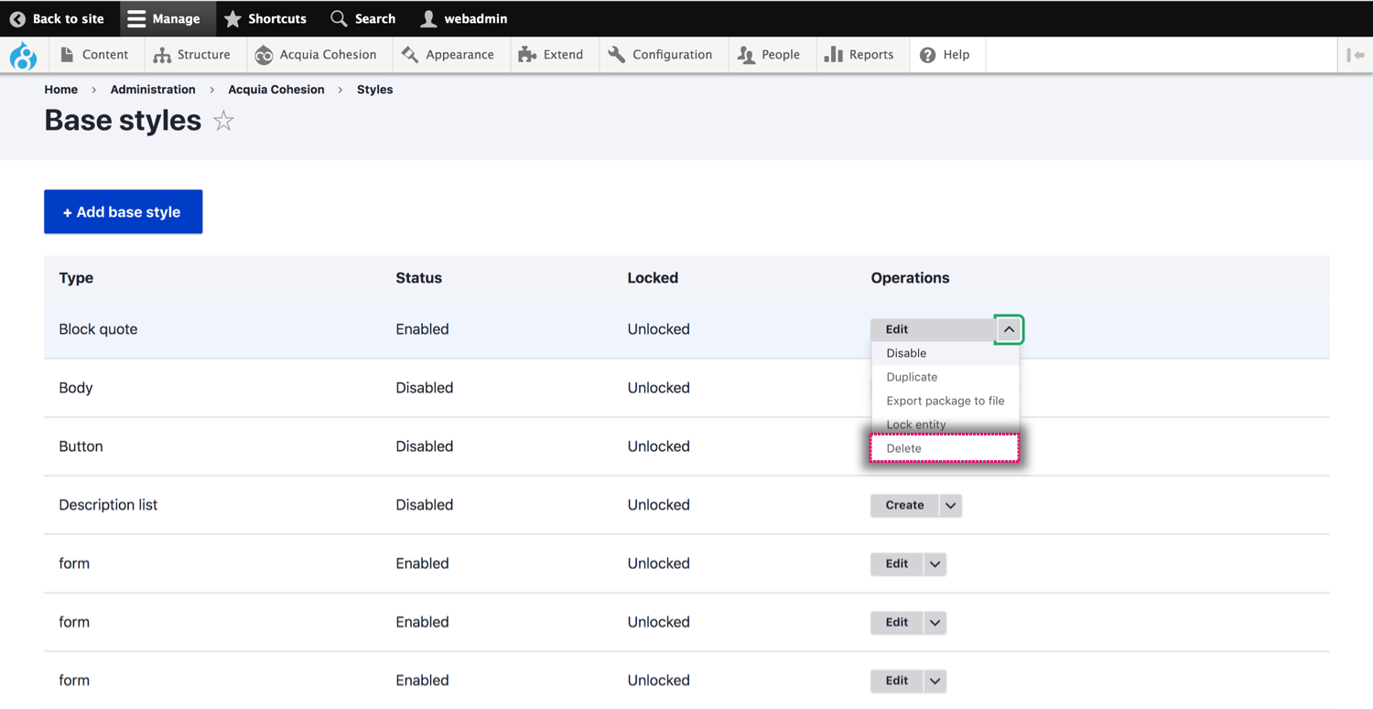Click the Shortcuts label in top bar
1373x709 pixels.
(277, 18)
